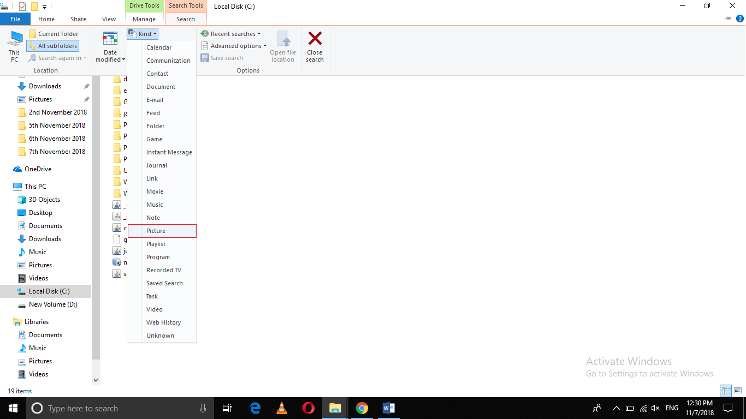Toggle the All subfolders search scope
The image size is (746, 419).
[52, 45]
